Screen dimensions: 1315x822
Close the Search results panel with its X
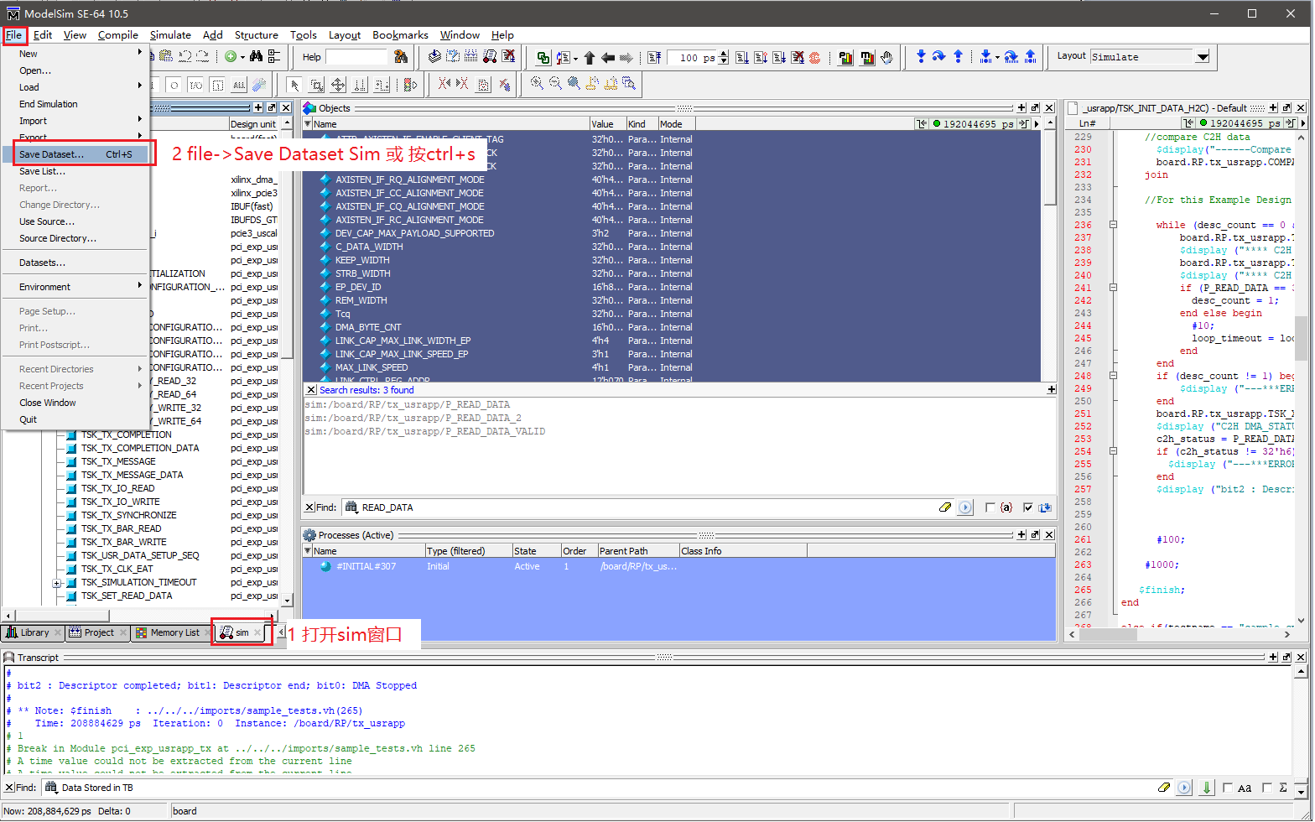click(x=311, y=390)
